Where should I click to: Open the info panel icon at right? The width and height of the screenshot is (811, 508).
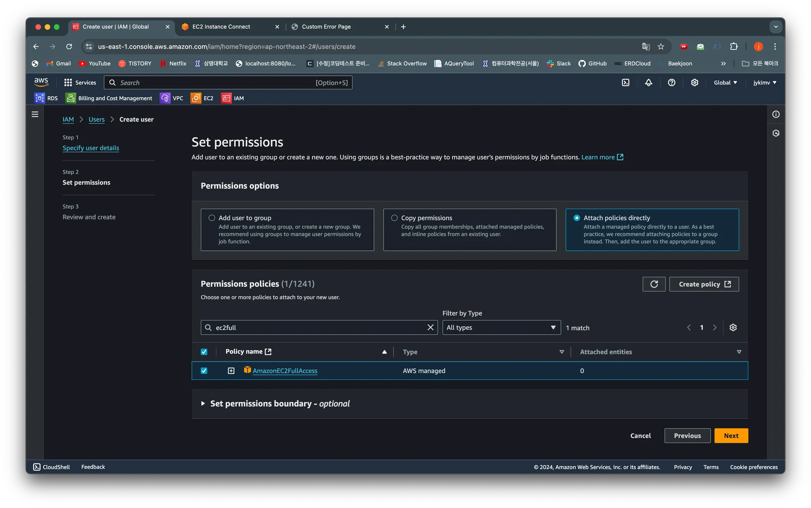pos(776,114)
